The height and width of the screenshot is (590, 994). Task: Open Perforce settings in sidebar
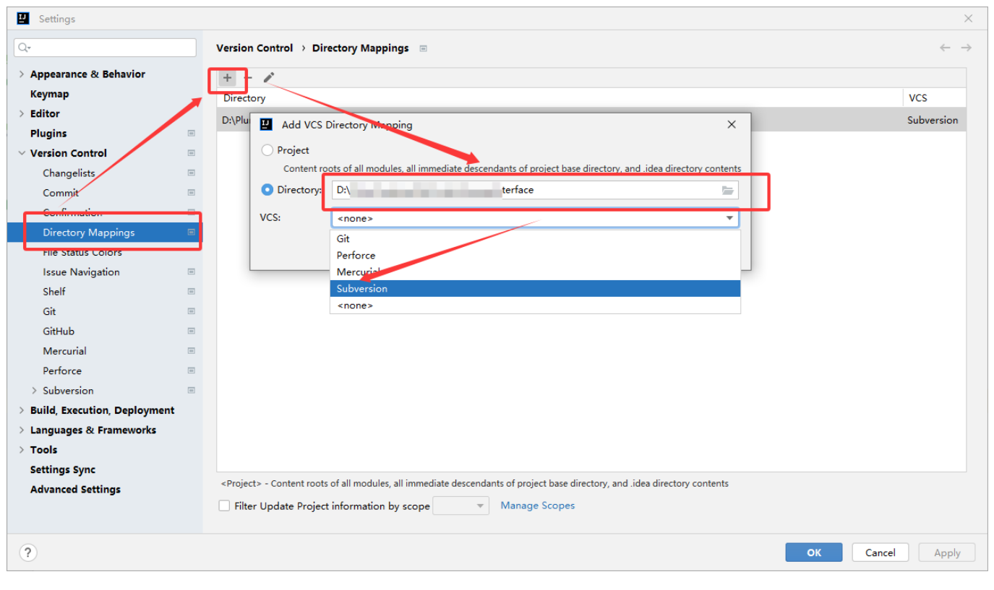62,371
